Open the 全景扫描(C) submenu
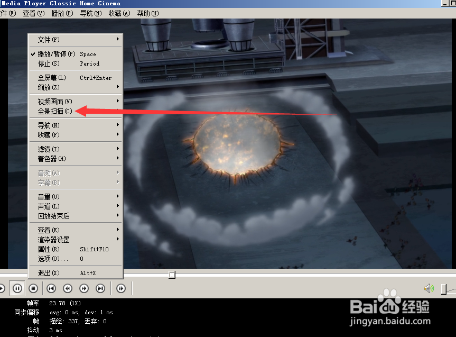This screenshot has width=456, height=337. tap(76, 111)
